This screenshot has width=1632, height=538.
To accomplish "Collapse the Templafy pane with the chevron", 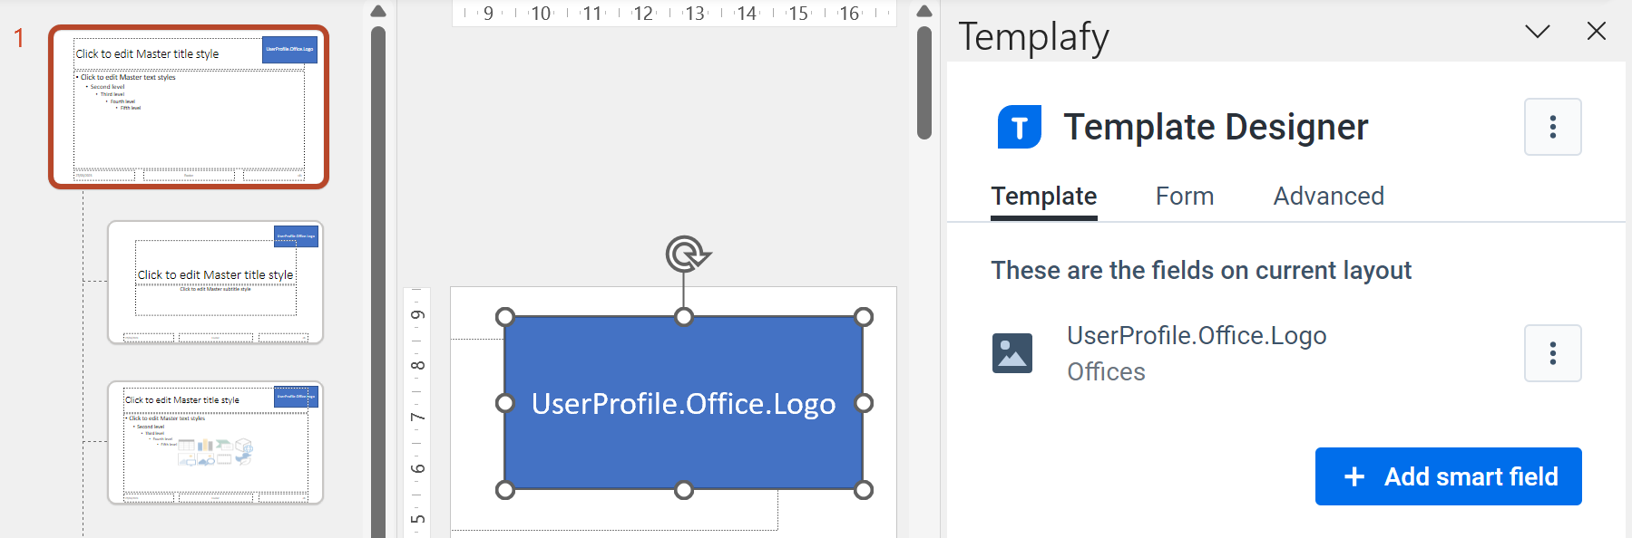I will 1538,31.
